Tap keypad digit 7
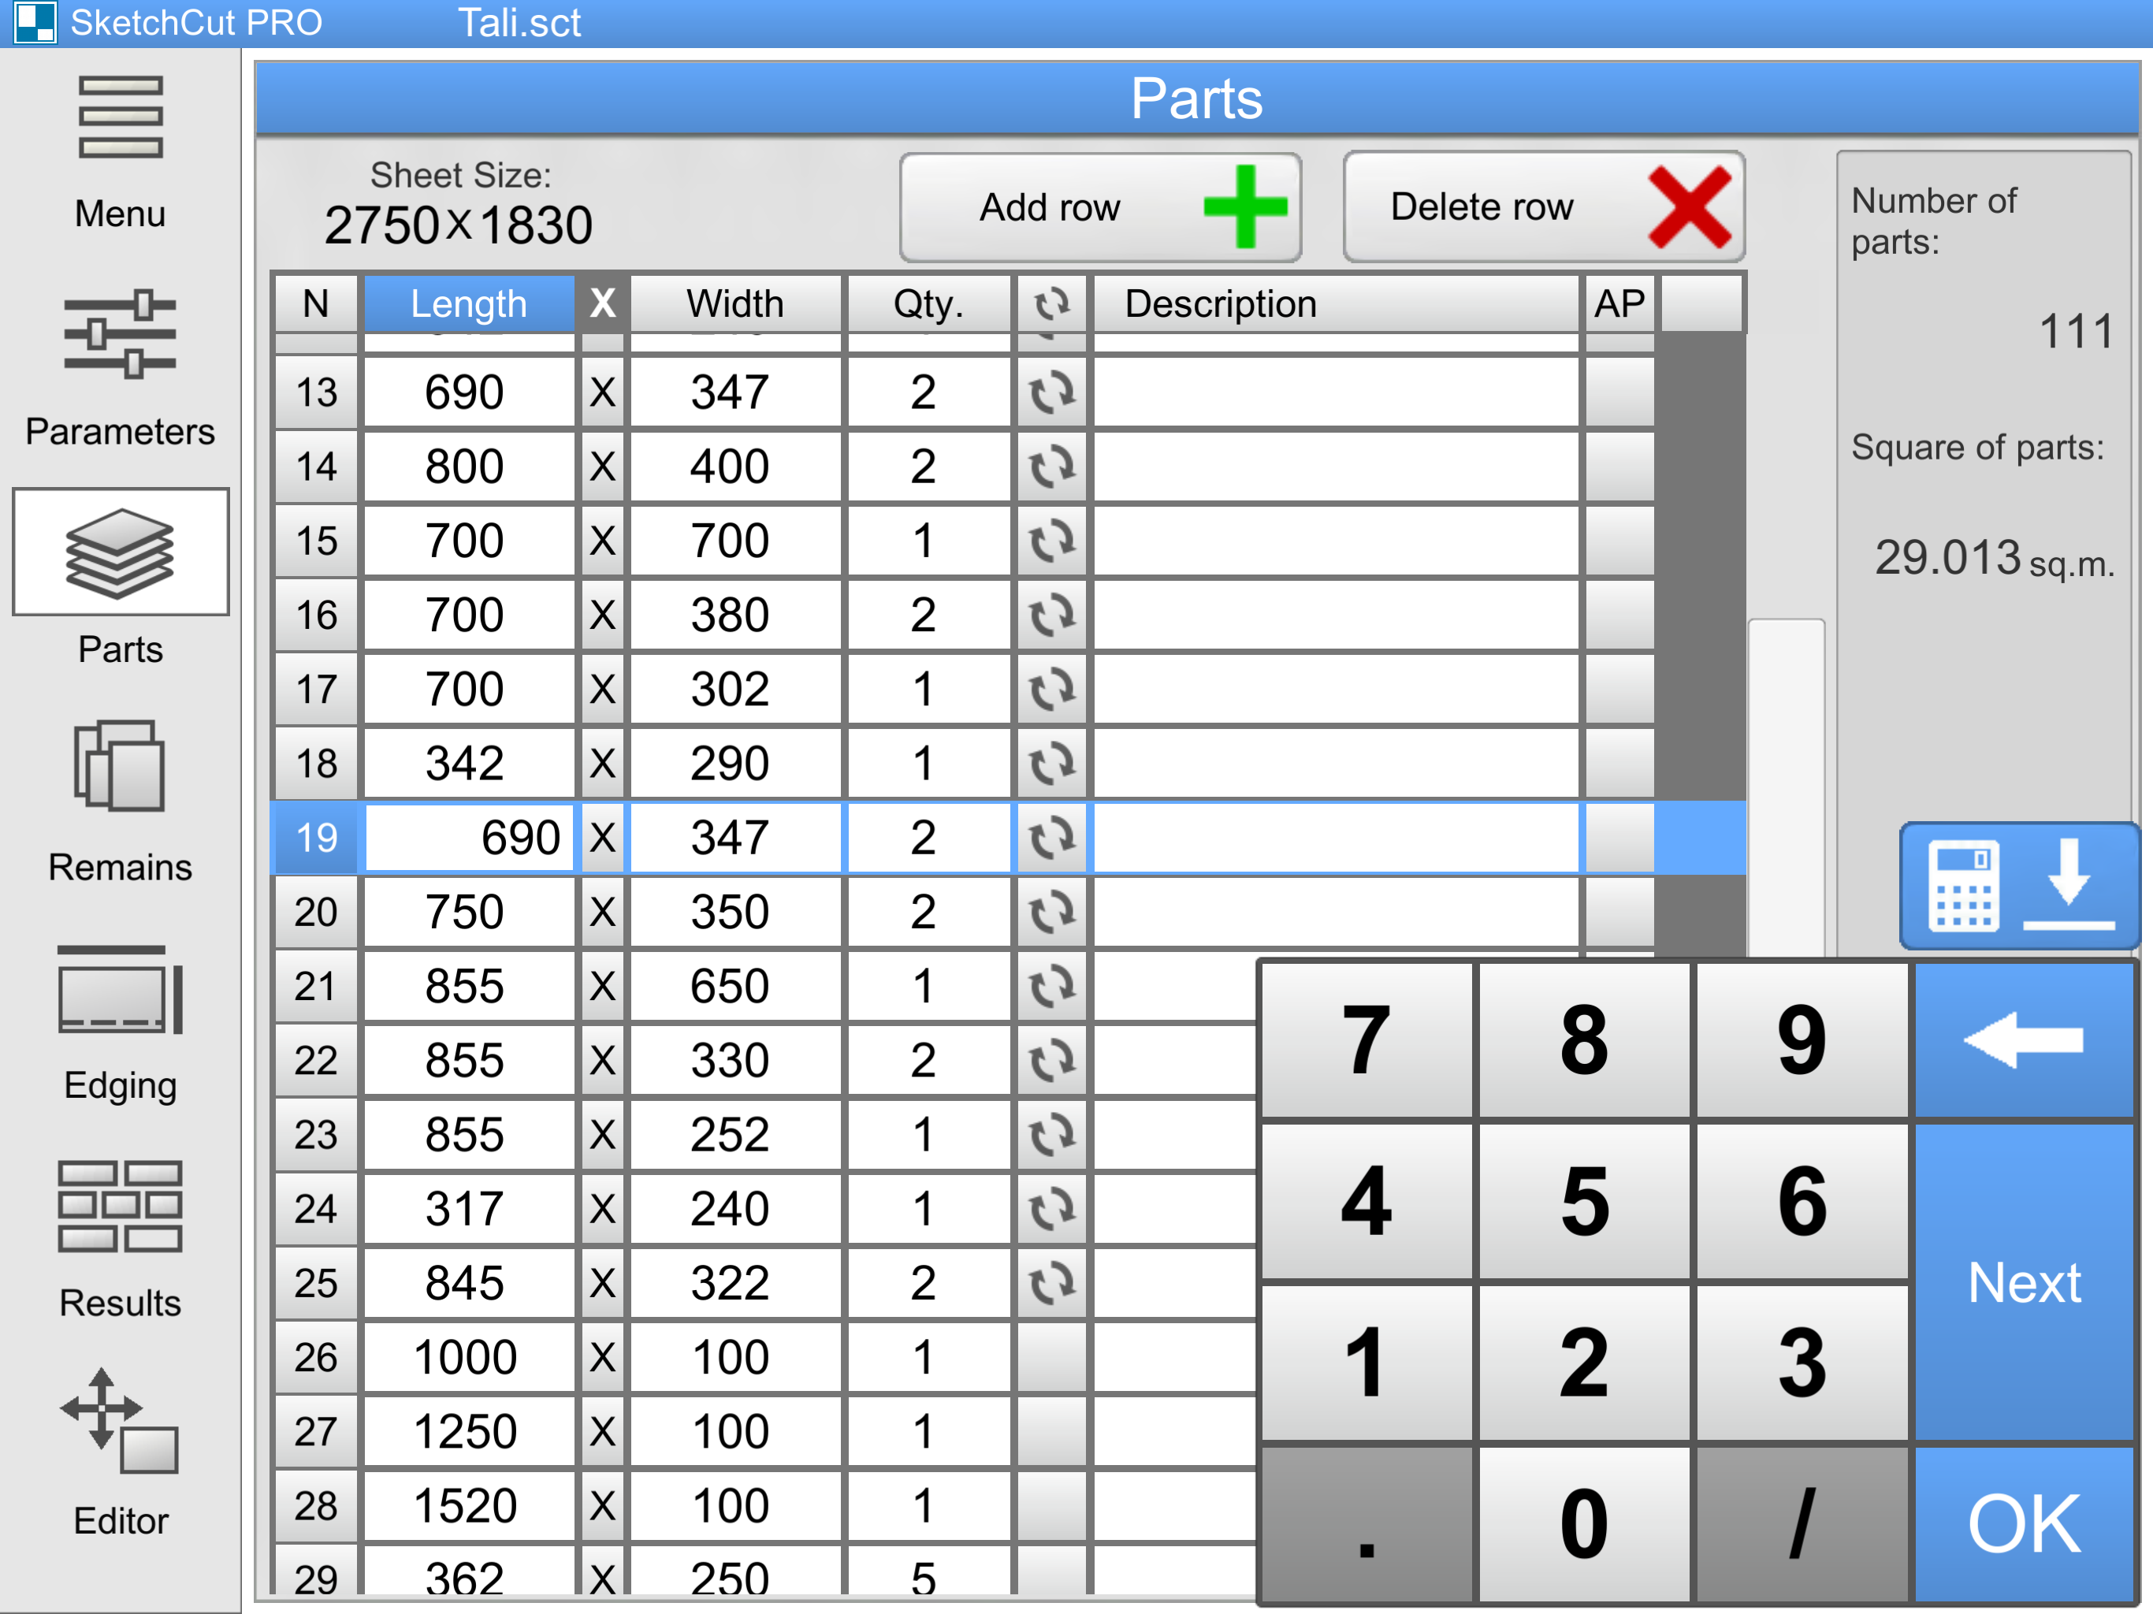This screenshot has height=1614, width=2153. pos(1367,1040)
